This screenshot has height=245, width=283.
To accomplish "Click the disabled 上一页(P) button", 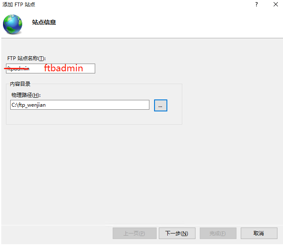I will 134,233.
